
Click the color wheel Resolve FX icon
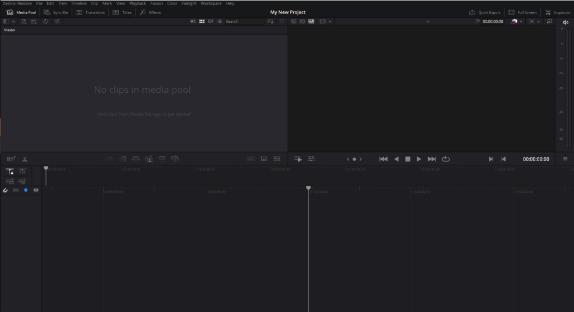point(549,22)
